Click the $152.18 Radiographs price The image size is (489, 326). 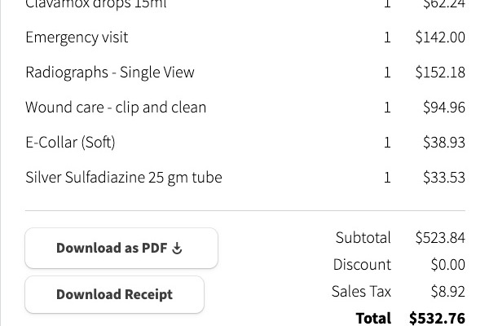tap(440, 73)
